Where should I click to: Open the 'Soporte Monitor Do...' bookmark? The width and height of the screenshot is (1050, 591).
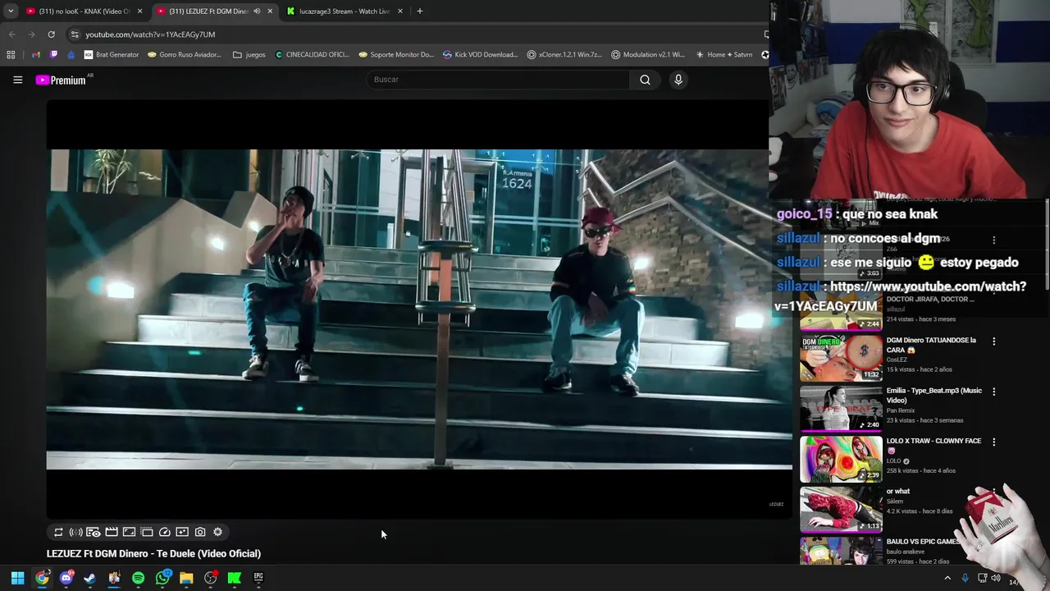pos(396,55)
